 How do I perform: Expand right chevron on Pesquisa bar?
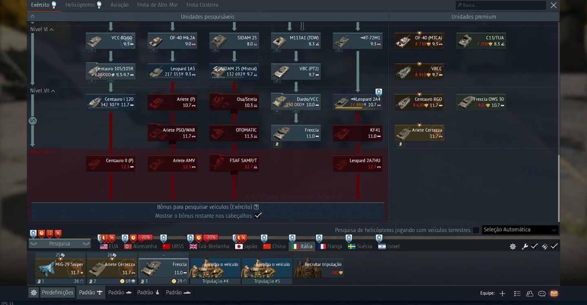pos(86,243)
